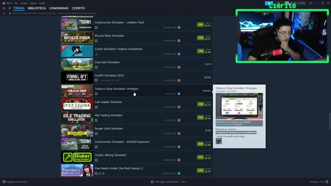Open Forklift Simulator 2019 result

pyautogui.click(x=137, y=78)
